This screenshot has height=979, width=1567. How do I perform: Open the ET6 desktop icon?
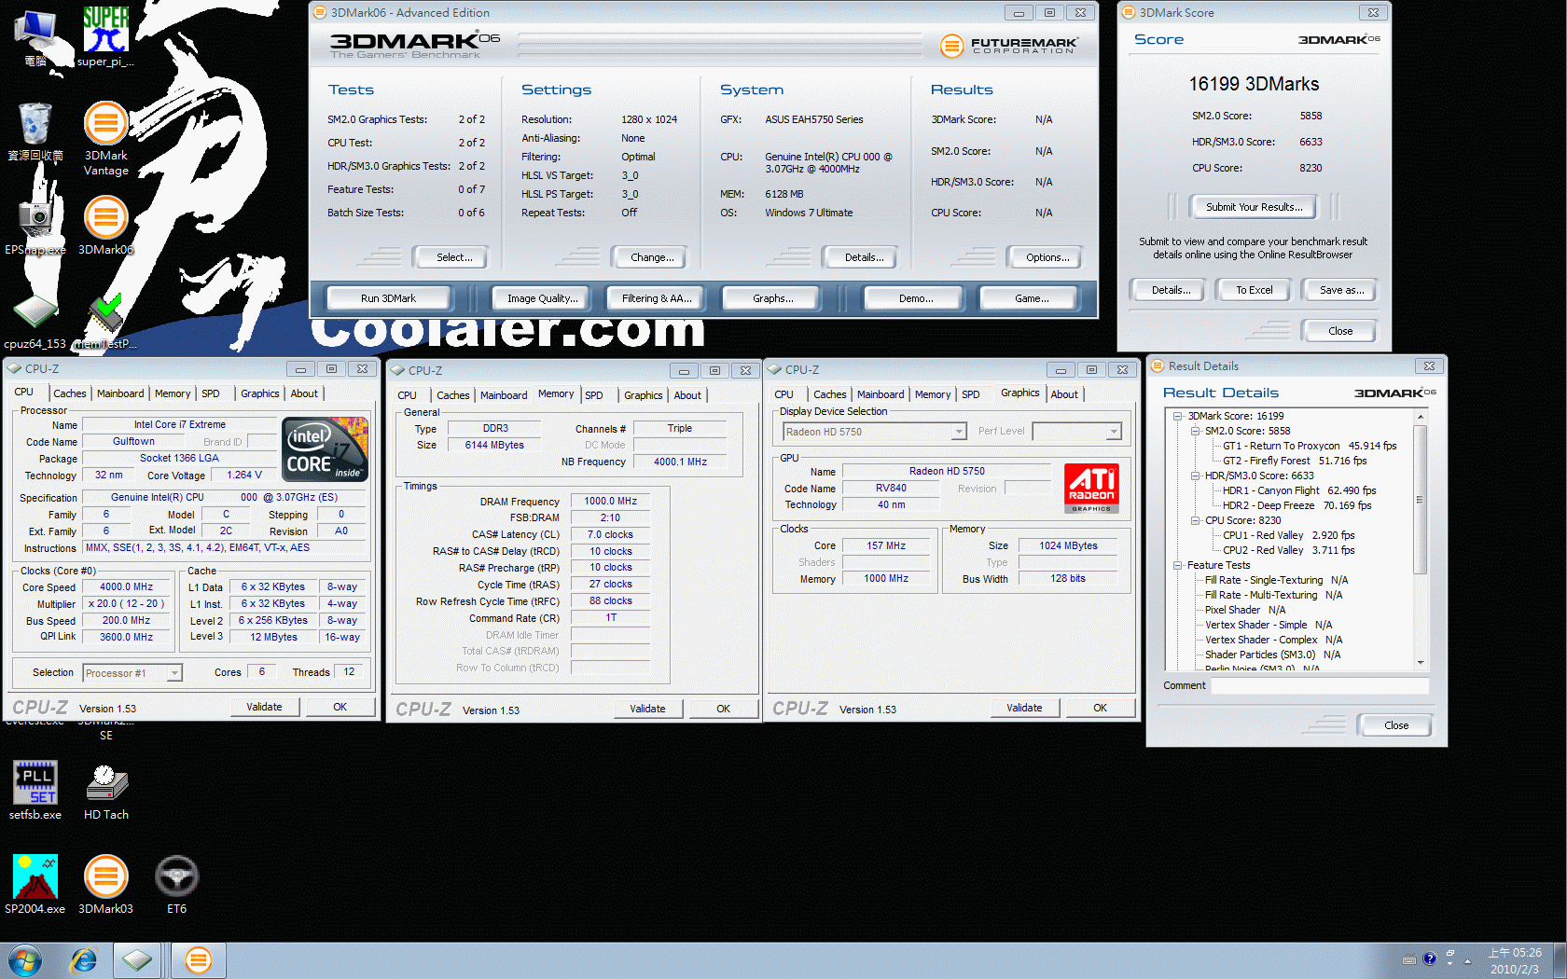click(x=176, y=884)
